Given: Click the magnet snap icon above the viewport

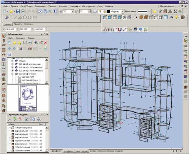Looking at the screenshot, I should pos(120,30).
